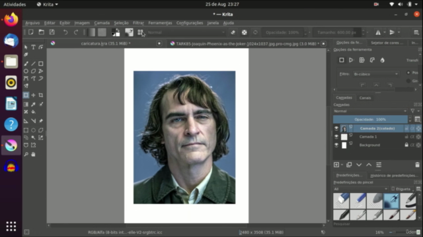
Task: Hide the Background layer
Action: click(336, 145)
